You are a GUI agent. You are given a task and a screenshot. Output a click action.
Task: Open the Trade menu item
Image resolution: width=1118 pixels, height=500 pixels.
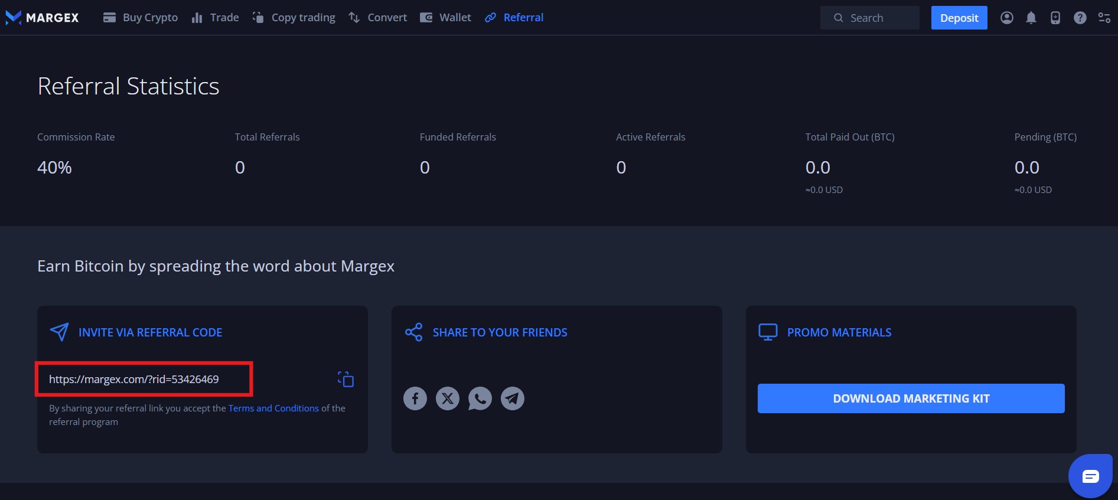[216, 18]
